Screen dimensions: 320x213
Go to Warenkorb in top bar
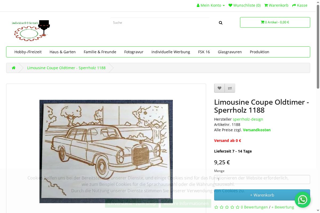tap(276, 5)
